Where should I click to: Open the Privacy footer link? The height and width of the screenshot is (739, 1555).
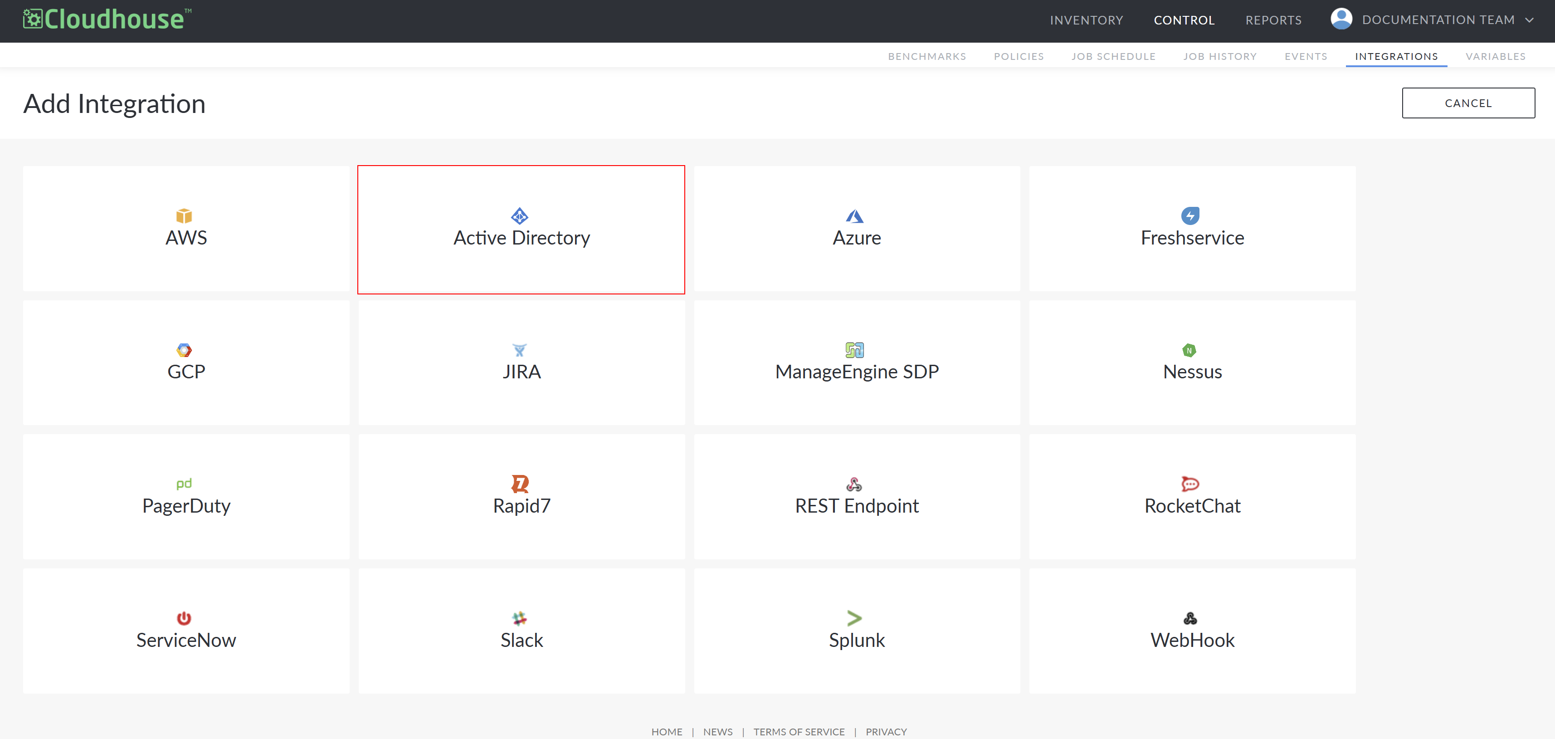click(886, 731)
